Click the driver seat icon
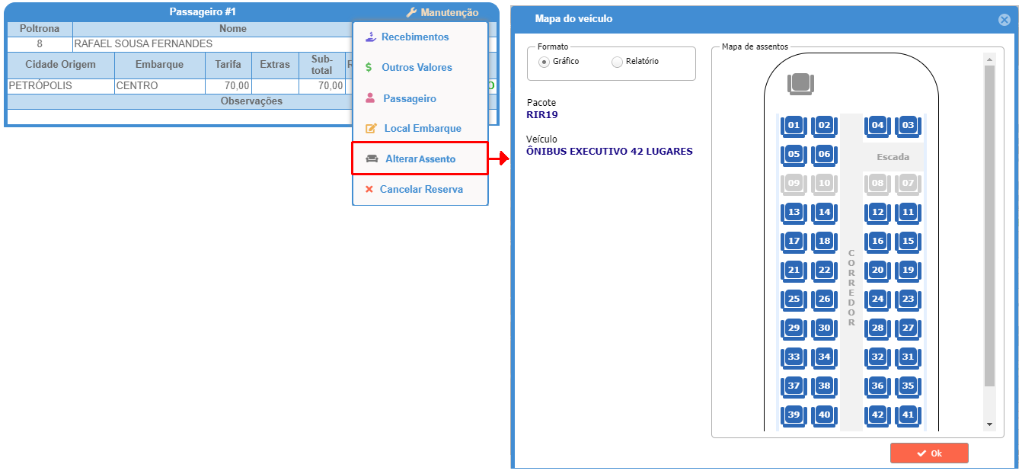 pos(800,84)
